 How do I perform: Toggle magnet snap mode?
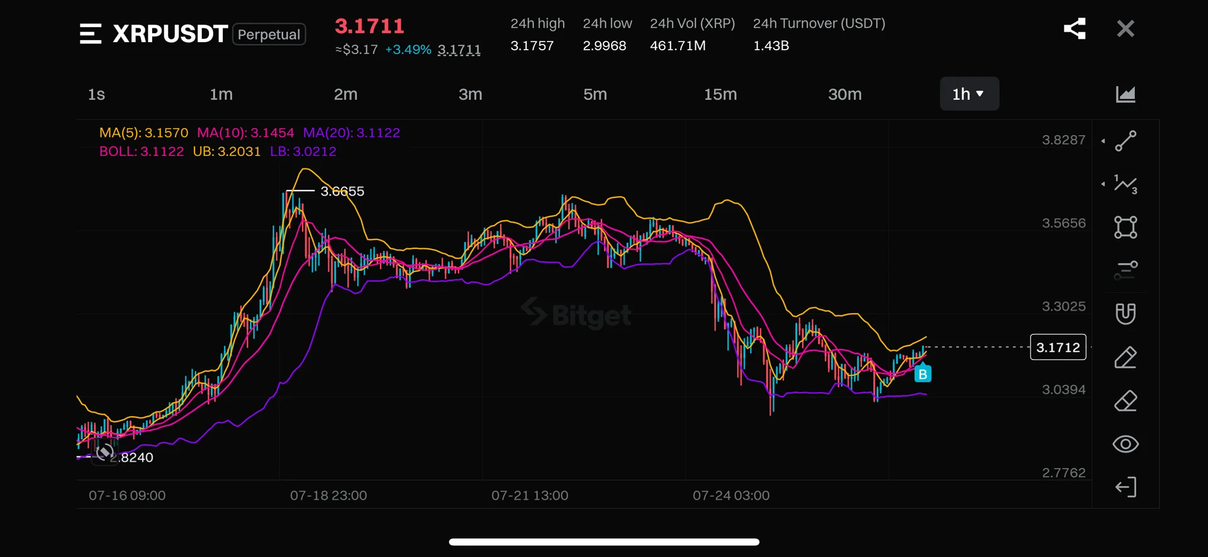[x=1126, y=314]
